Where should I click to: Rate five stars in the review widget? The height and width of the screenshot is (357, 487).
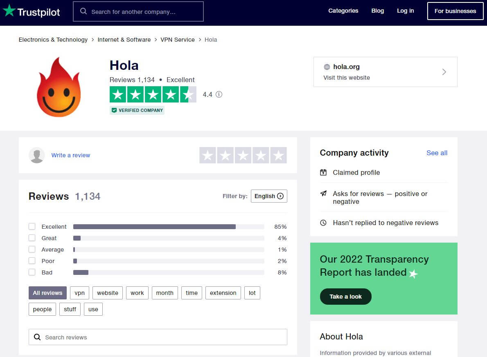[279, 155]
